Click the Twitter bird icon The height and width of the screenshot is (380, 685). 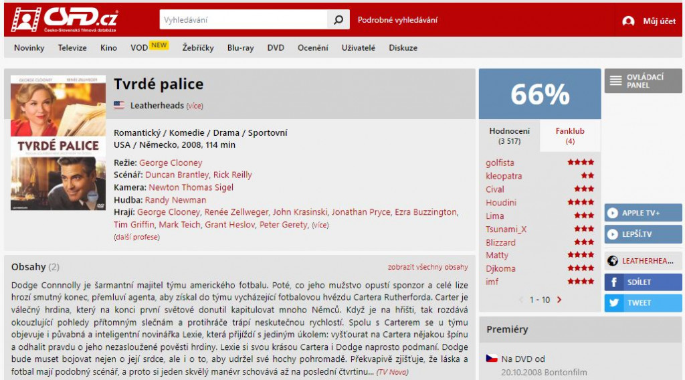tap(614, 302)
